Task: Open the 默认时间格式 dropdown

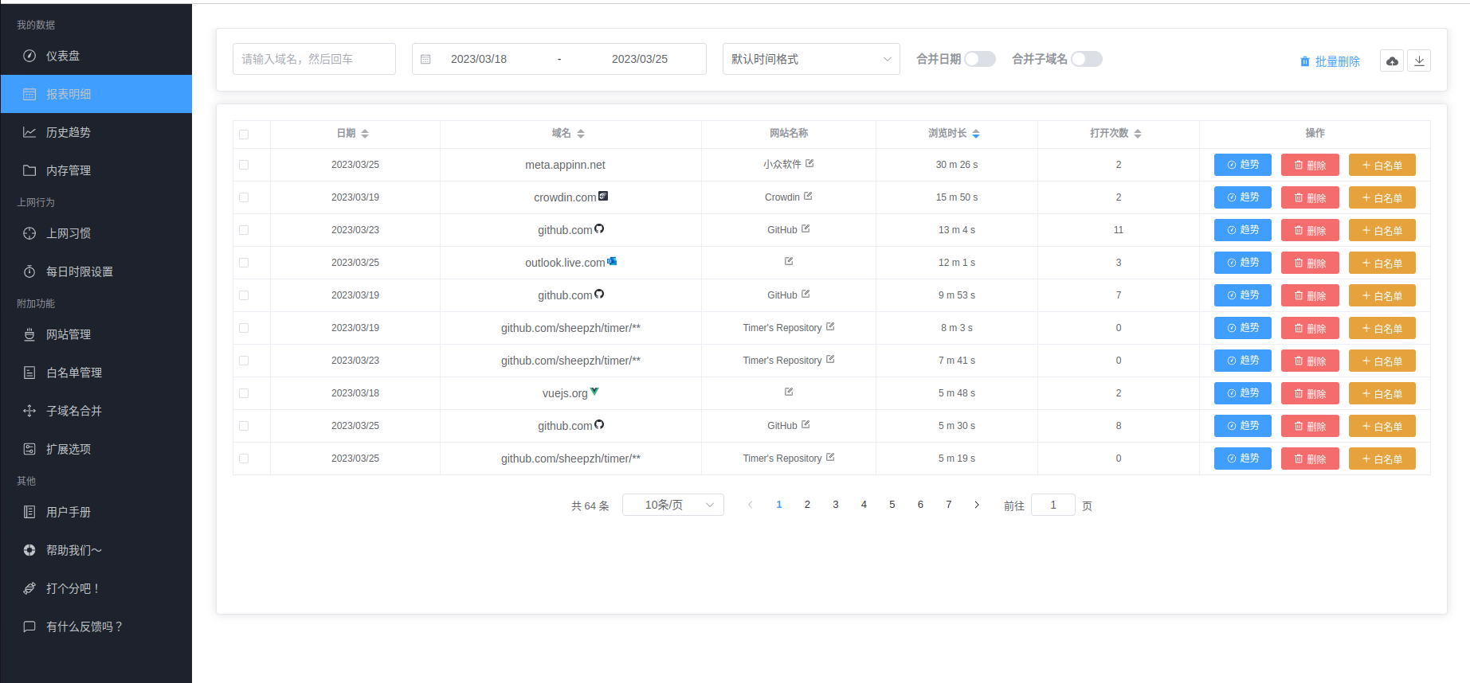Action: pyautogui.click(x=810, y=59)
